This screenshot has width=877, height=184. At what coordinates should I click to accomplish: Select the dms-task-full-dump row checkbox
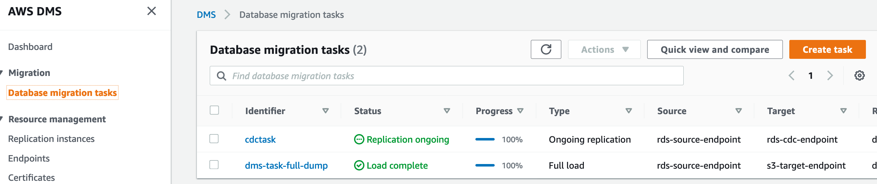pyautogui.click(x=214, y=165)
